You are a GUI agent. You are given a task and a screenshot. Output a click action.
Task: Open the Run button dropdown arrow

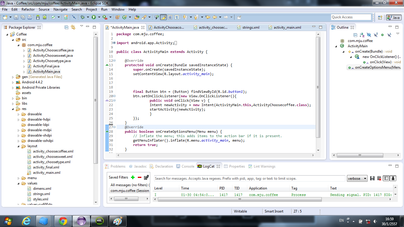[99, 17]
